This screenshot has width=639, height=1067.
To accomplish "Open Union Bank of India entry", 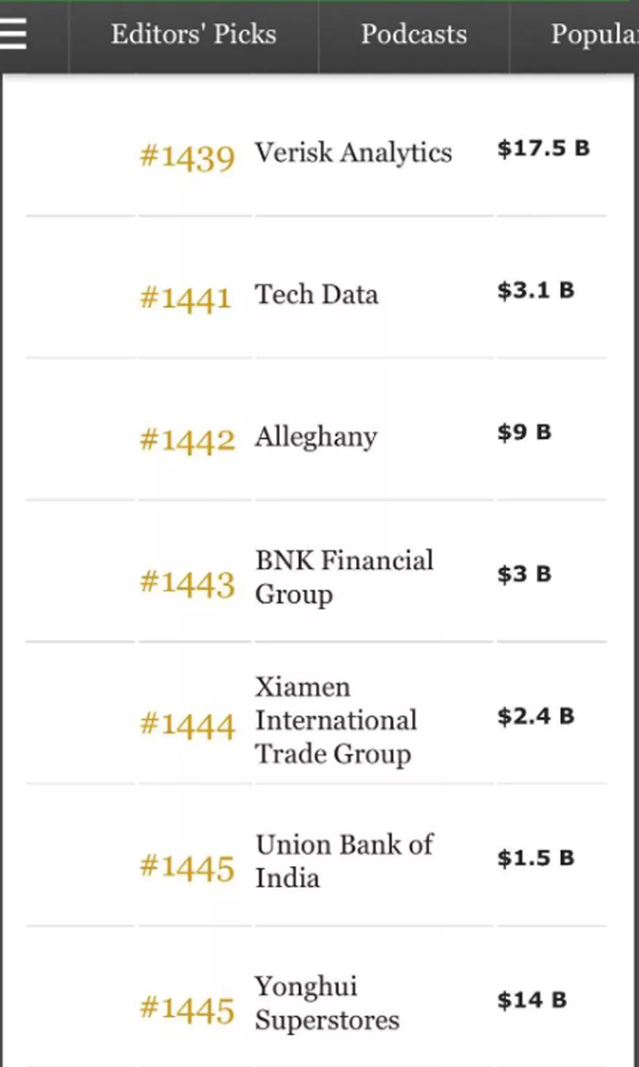I will [344, 861].
